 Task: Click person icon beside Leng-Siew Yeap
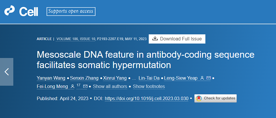coord(202,78)
